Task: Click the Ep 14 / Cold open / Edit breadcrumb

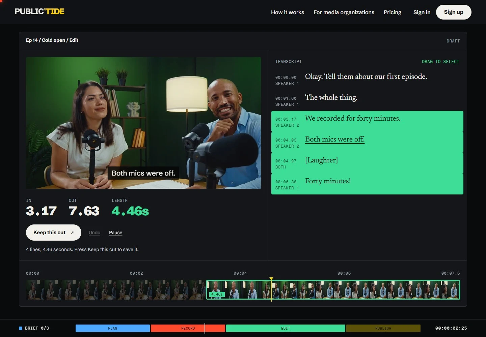Action: point(52,40)
